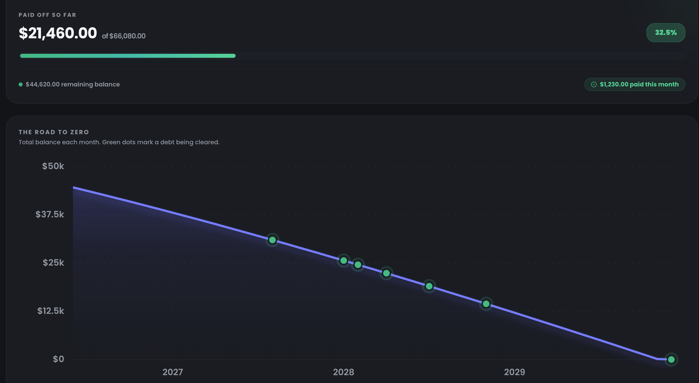Click the PAID OFF SO FAR heading
This screenshot has height=383, width=699.
(48, 15)
